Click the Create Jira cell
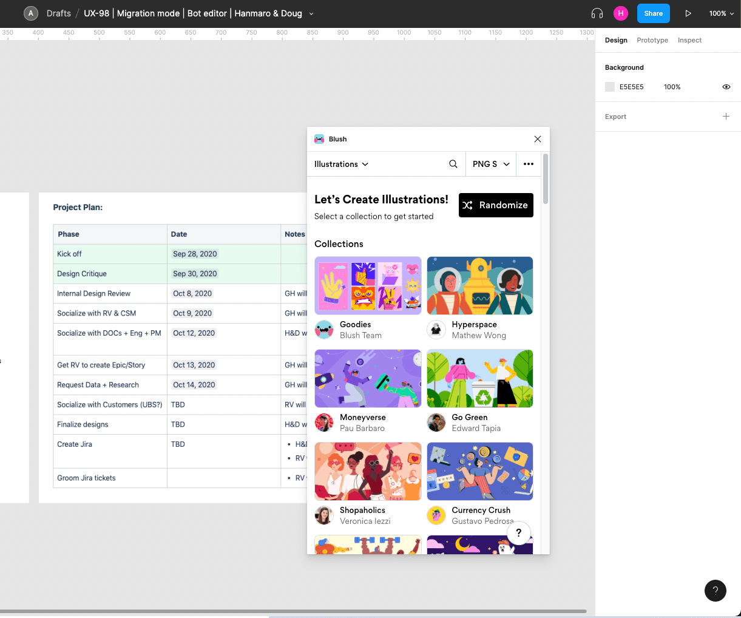Image resolution: width=741 pixels, height=618 pixels. tap(110, 451)
